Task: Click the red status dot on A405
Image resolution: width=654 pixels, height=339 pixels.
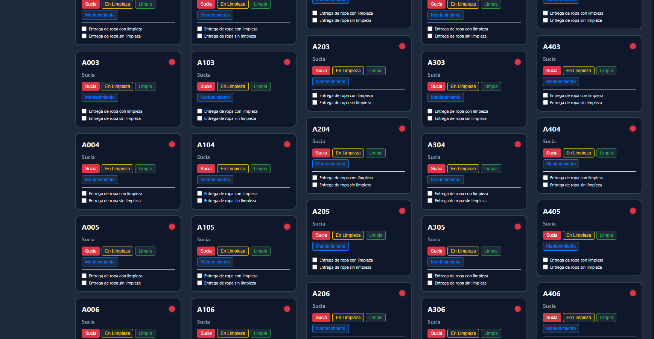Action: 633,211
